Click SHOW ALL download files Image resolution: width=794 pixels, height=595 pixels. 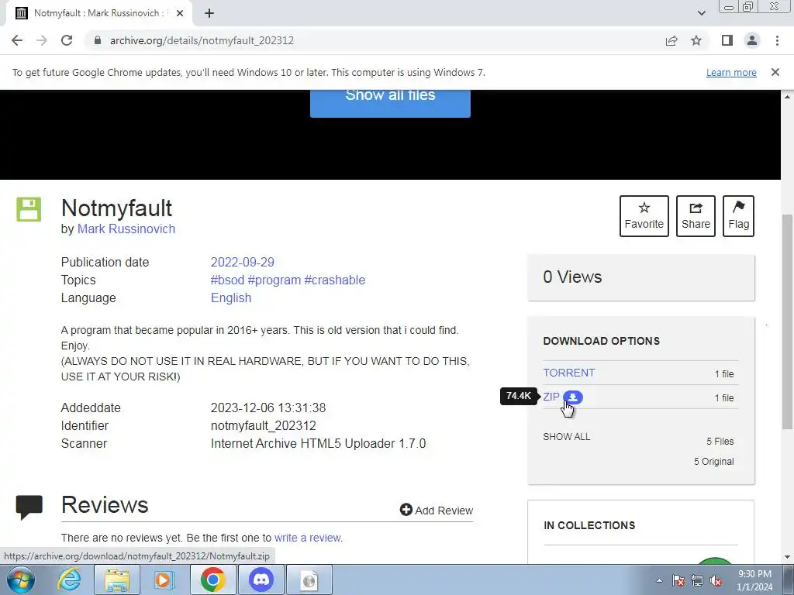567,437
